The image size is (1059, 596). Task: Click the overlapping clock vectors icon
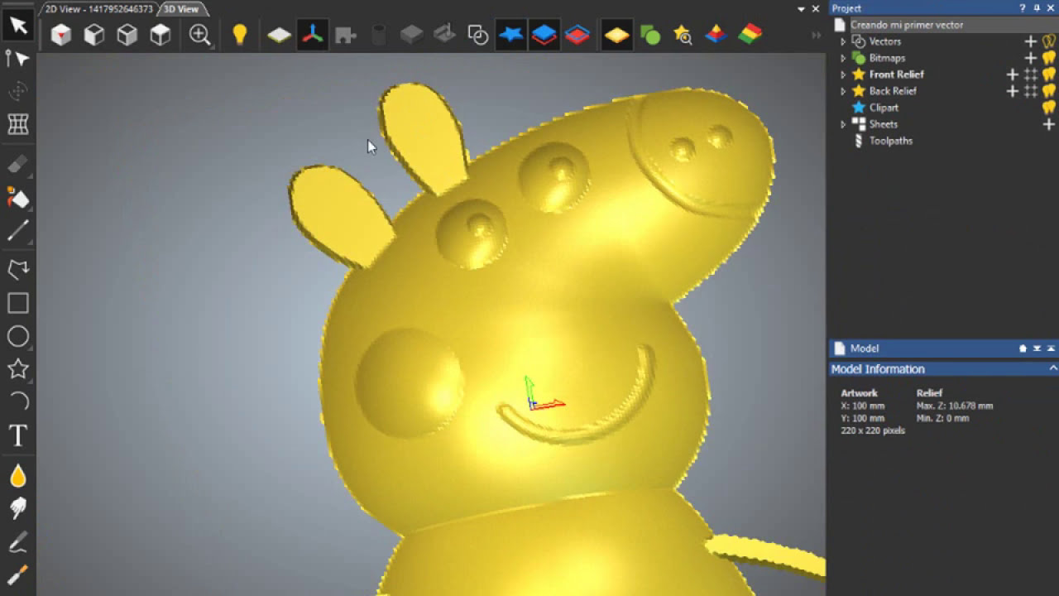(478, 35)
